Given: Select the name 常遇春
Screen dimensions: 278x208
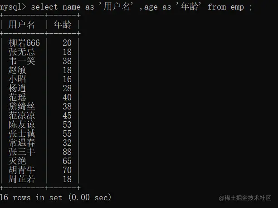Looking at the screenshot, I should [x=22, y=143].
